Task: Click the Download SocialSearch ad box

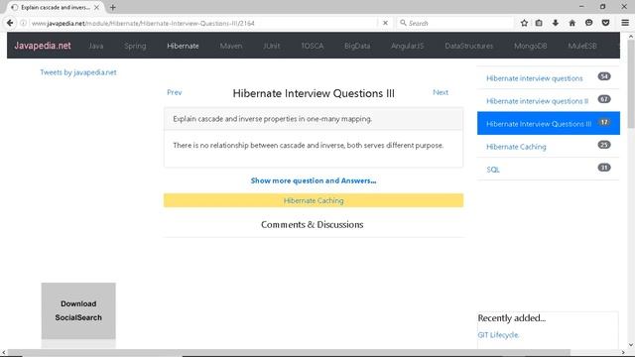Action: 78,310
